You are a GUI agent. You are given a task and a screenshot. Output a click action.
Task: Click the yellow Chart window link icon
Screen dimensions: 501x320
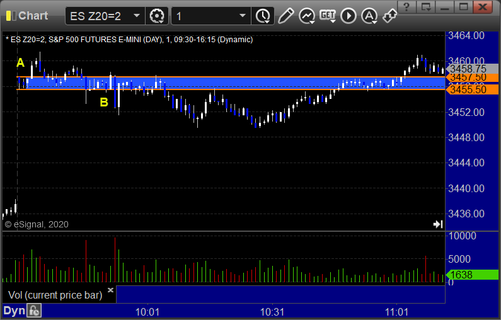(11, 16)
